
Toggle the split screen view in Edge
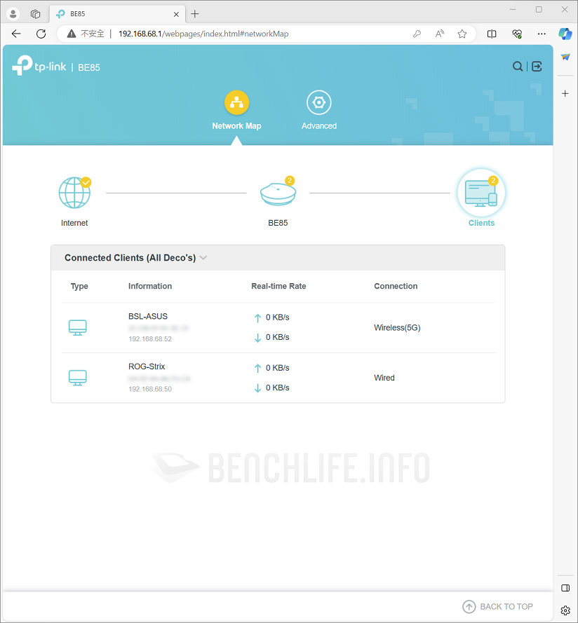(x=491, y=34)
